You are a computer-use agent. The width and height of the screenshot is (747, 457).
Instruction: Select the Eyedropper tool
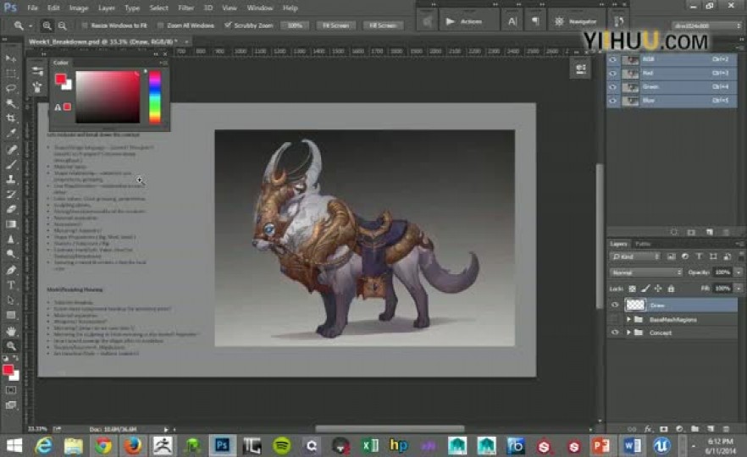(x=10, y=134)
